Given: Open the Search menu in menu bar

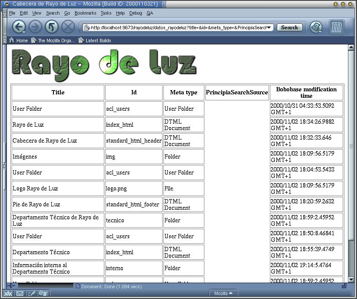Looking at the screenshot, I should pos(53,13).
